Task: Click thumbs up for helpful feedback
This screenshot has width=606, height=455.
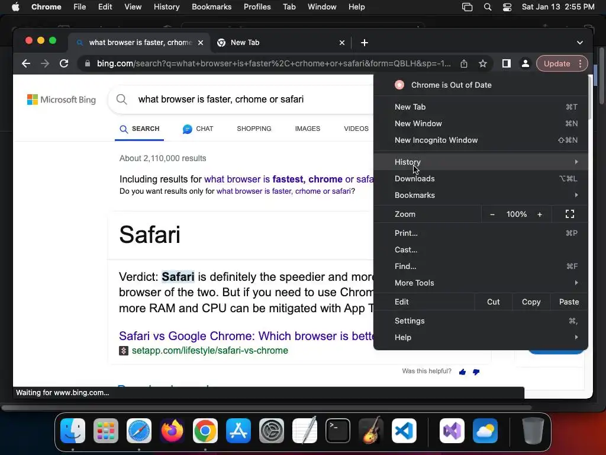Action: click(x=462, y=372)
